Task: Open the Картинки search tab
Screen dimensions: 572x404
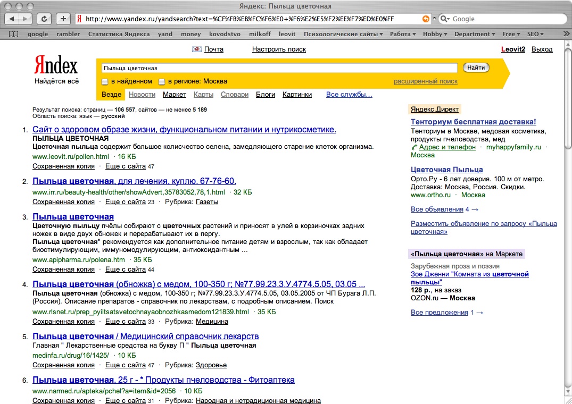Action: [x=297, y=94]
